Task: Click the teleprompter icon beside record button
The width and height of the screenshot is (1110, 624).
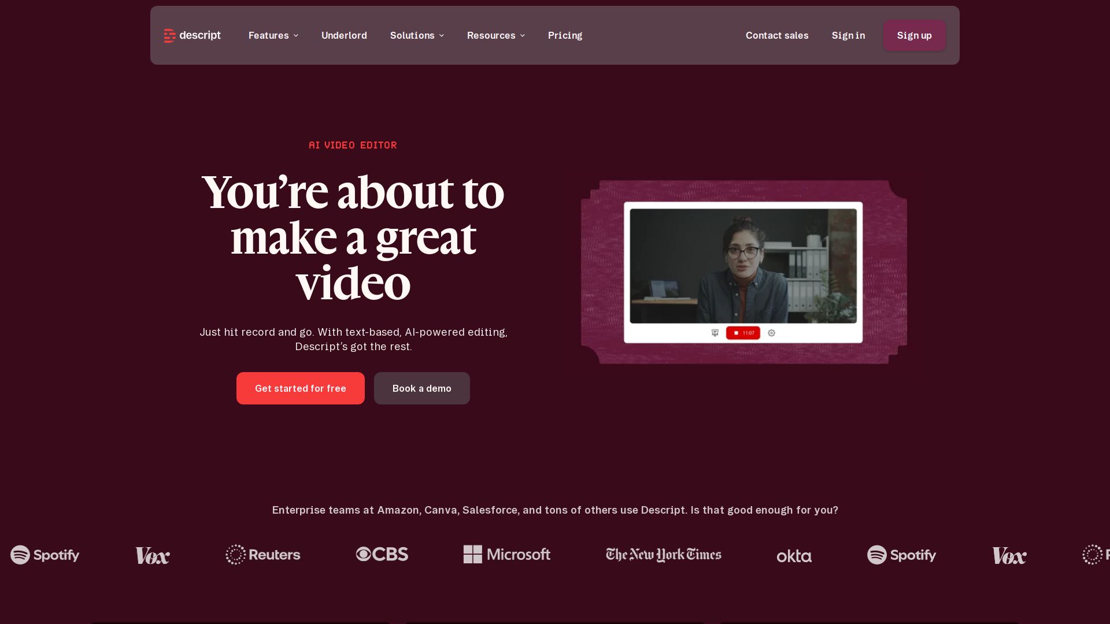Action: pos(715,333)
